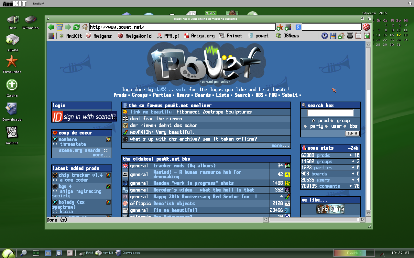Viewport: 414px width, 258px height.
Task: Click the horizontal scrollbar left arrow
Action: 266,220
